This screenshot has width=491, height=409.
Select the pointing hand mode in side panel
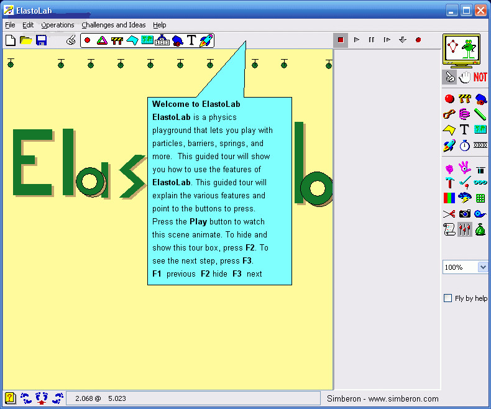pyautogui.click(x=449, y=77)
